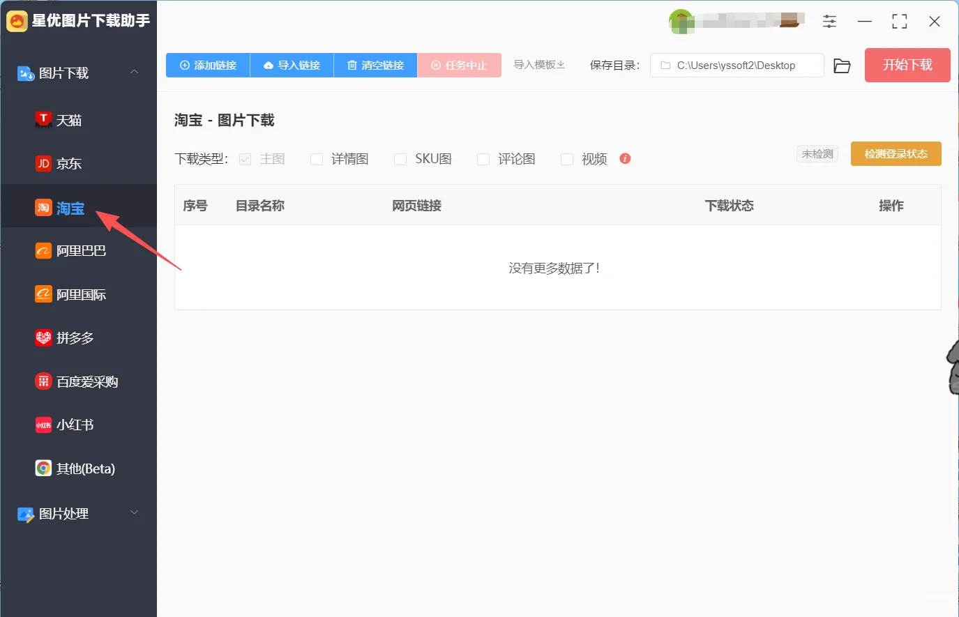Viewport: 959px width, 617px height.
Task: Check the SKU图 download option
Action: (400, 159)
